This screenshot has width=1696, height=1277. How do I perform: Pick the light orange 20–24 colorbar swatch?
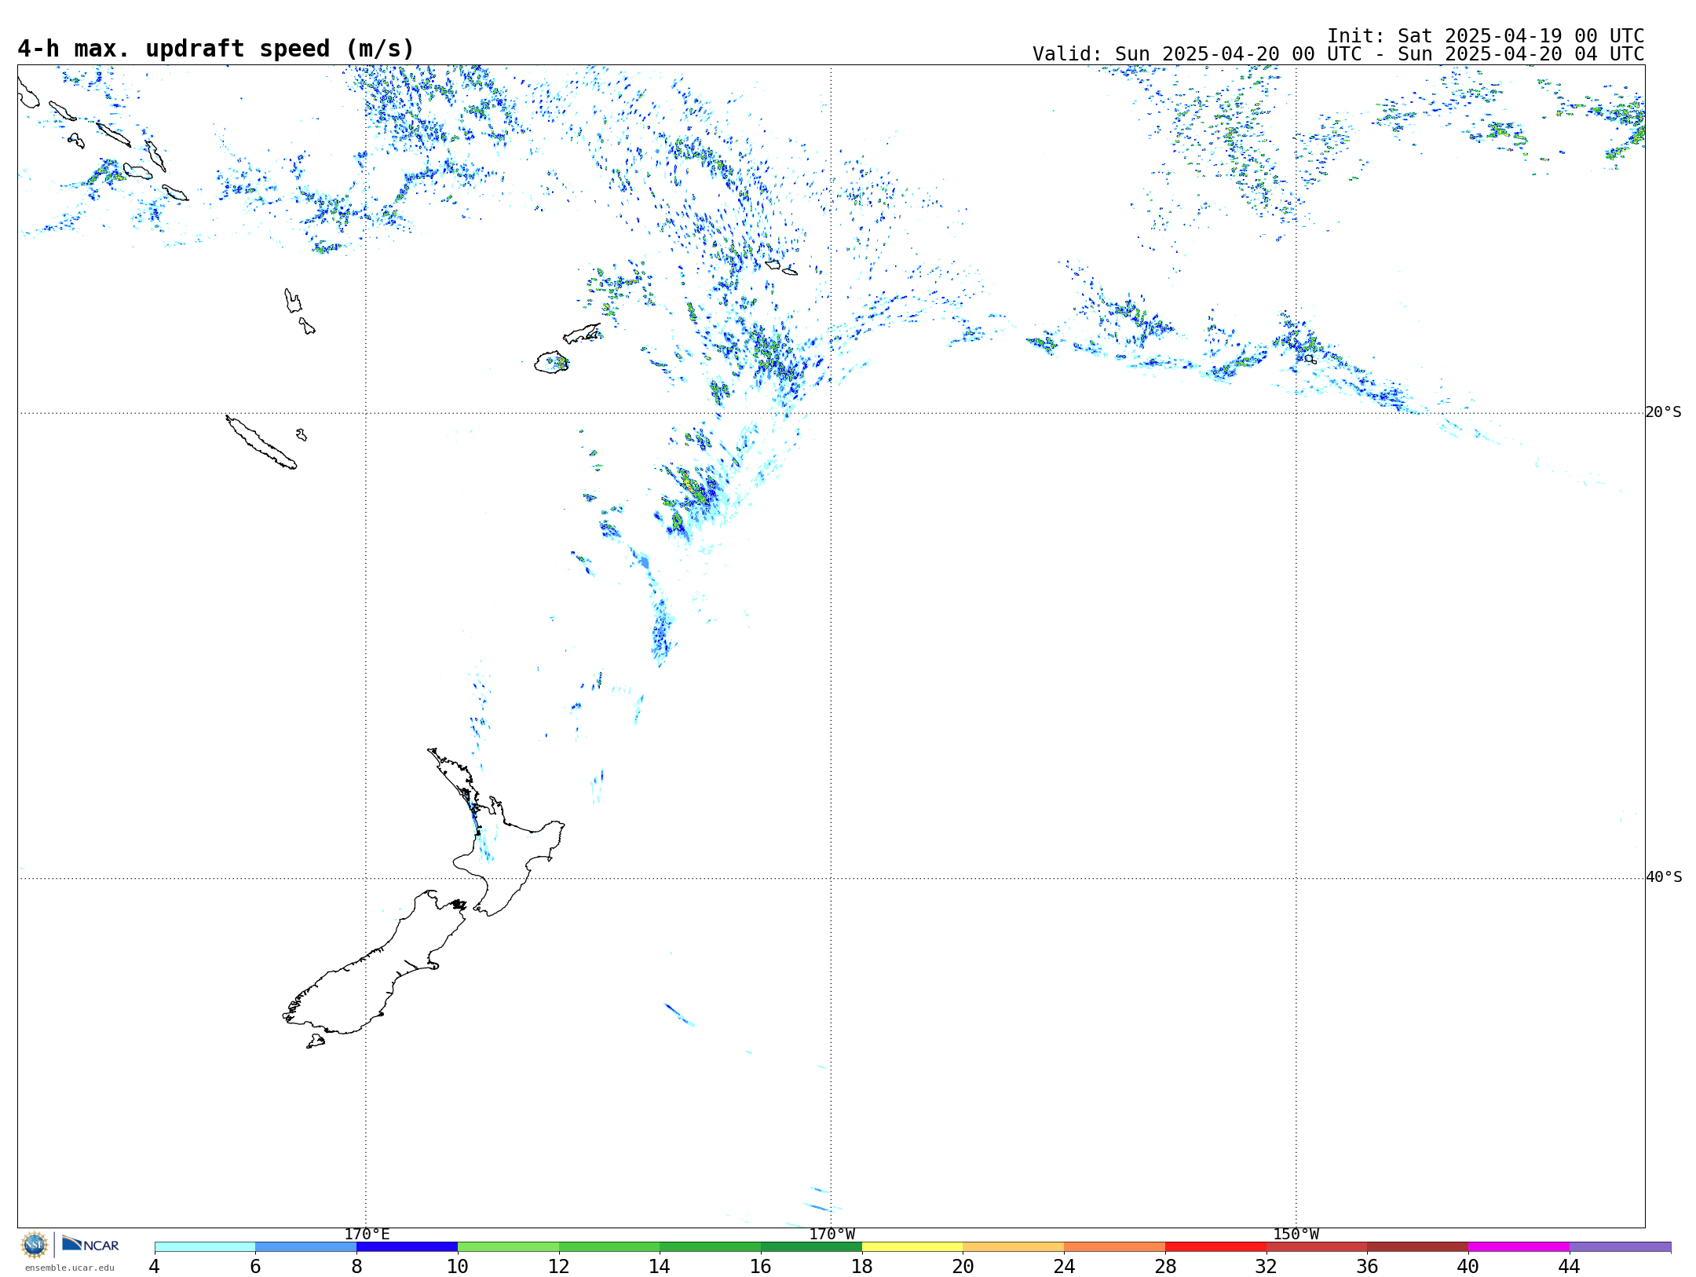coord(1014,1246)
